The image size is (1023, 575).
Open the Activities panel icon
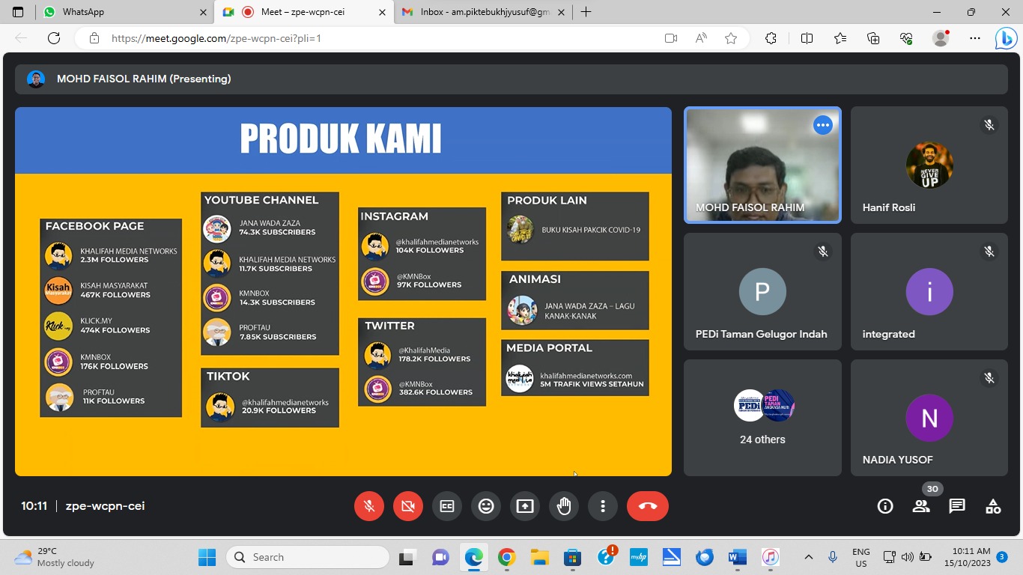click(993, 506)
